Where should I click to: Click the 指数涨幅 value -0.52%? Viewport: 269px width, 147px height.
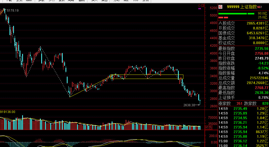(x=263, y=68)
